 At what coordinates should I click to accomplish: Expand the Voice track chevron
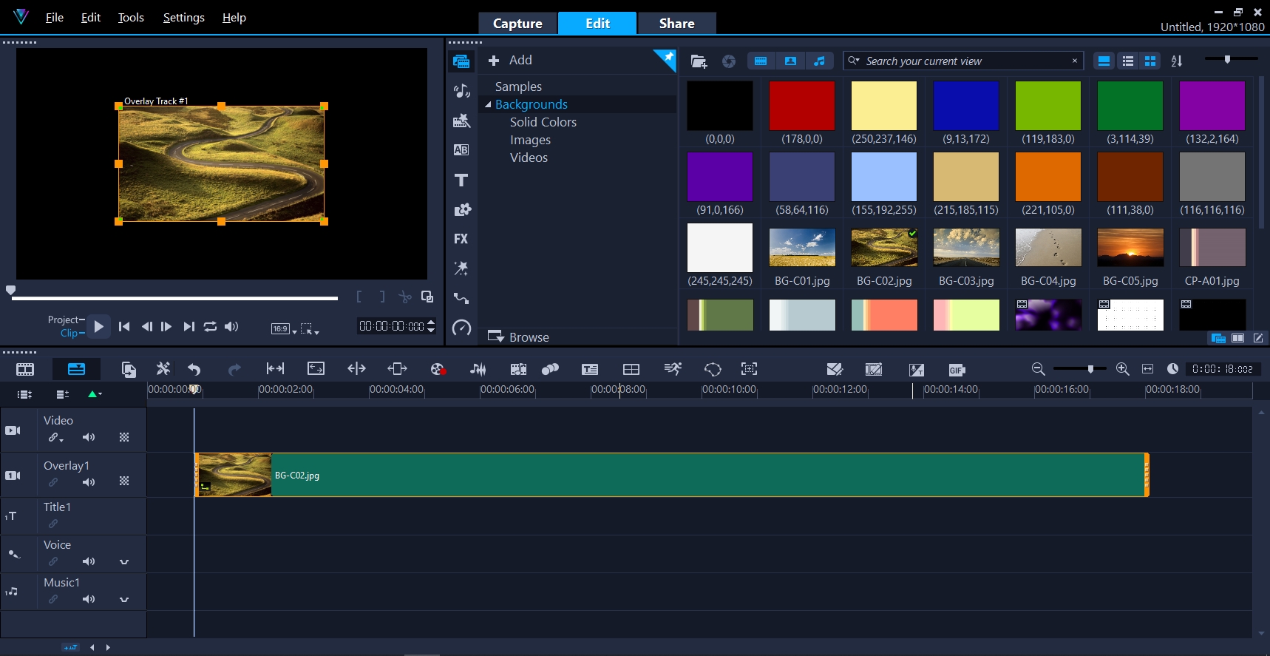(124, 562)
